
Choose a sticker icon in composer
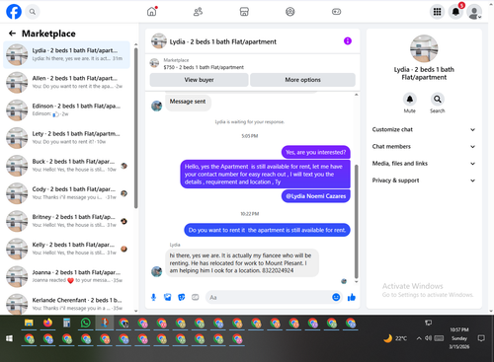click(x=182, y=298)
